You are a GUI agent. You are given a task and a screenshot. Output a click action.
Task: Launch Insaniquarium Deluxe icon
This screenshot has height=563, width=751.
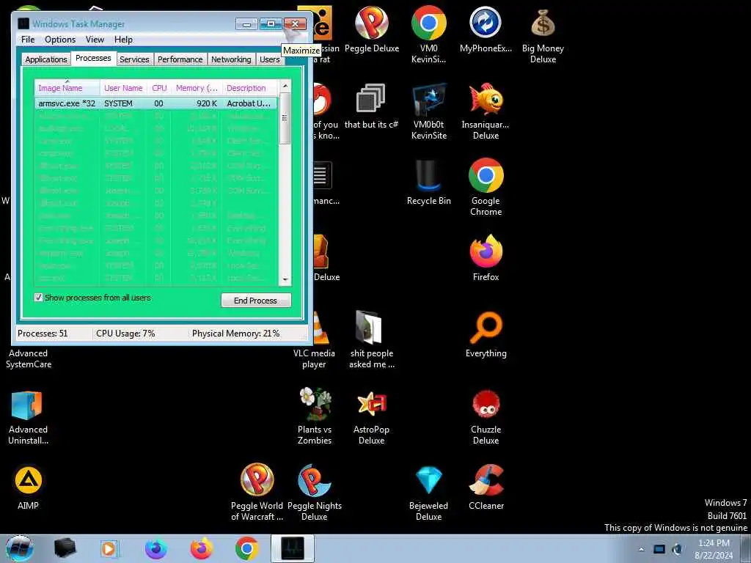tap(486, 111)
